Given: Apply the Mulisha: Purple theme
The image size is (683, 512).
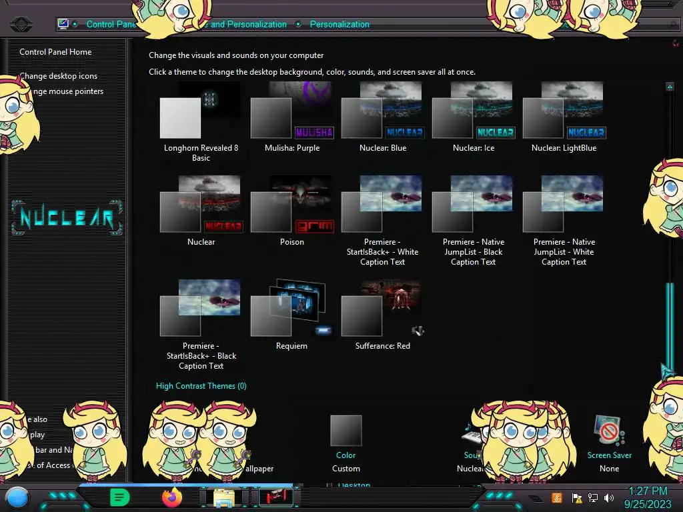Looking at the screenshot, I should [292, 117].
